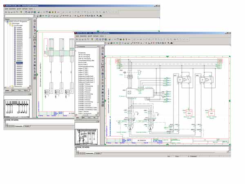Open Extras menu in front window
This screenshot has height=184, width=245.
[x=102, y=36]
